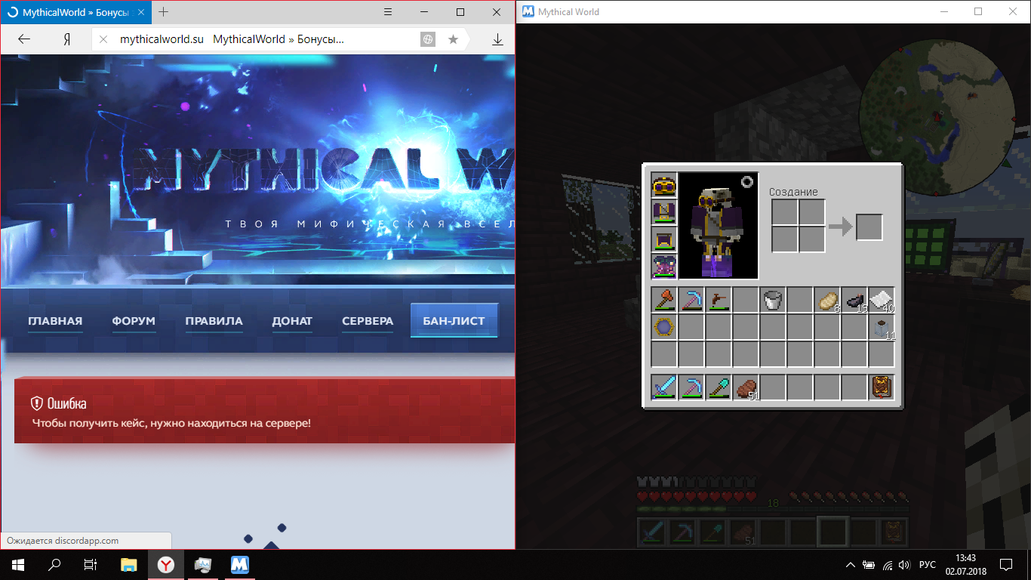The image size is (1031, 580).
Task: Pick up the flintlock pistol item
Action: 719,301
